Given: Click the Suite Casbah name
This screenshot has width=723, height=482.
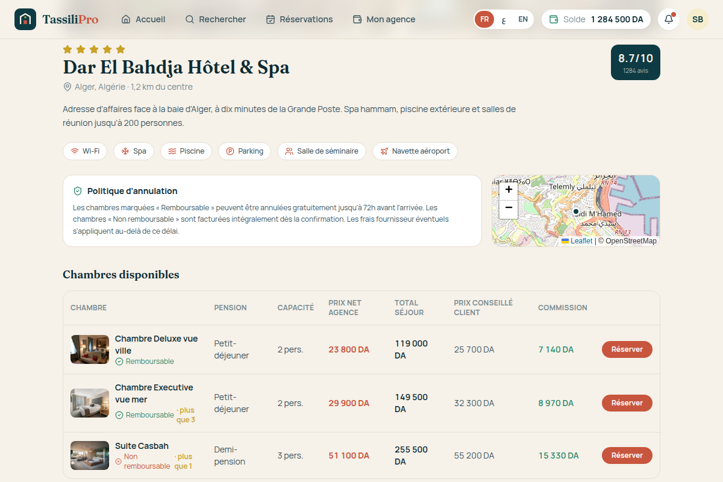Looking at the screenshot, I should 142,446.
